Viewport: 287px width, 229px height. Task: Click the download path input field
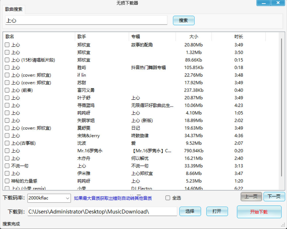click(x=101, y=211)
